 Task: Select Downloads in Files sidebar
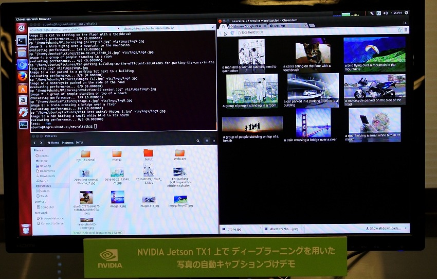click(x=47, y=176)
